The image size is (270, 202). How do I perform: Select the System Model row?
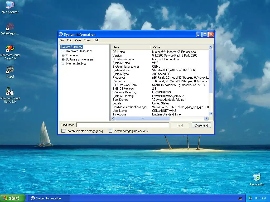click(x=160, y=70)
